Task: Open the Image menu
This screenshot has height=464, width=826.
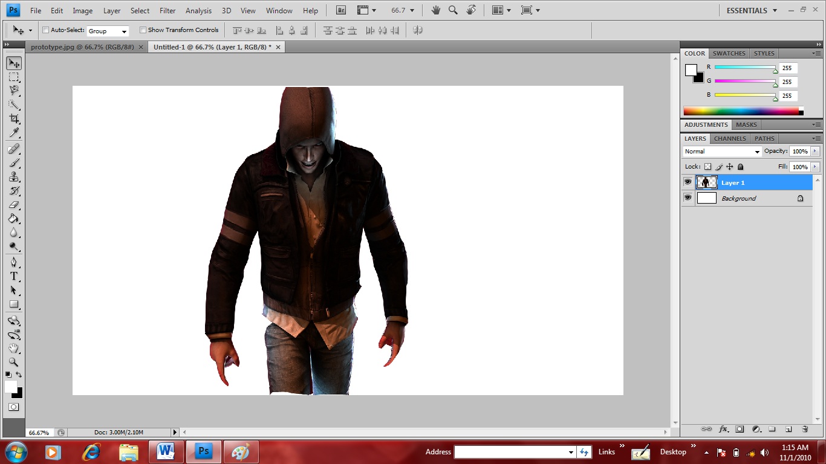Action: coord(83,10)
